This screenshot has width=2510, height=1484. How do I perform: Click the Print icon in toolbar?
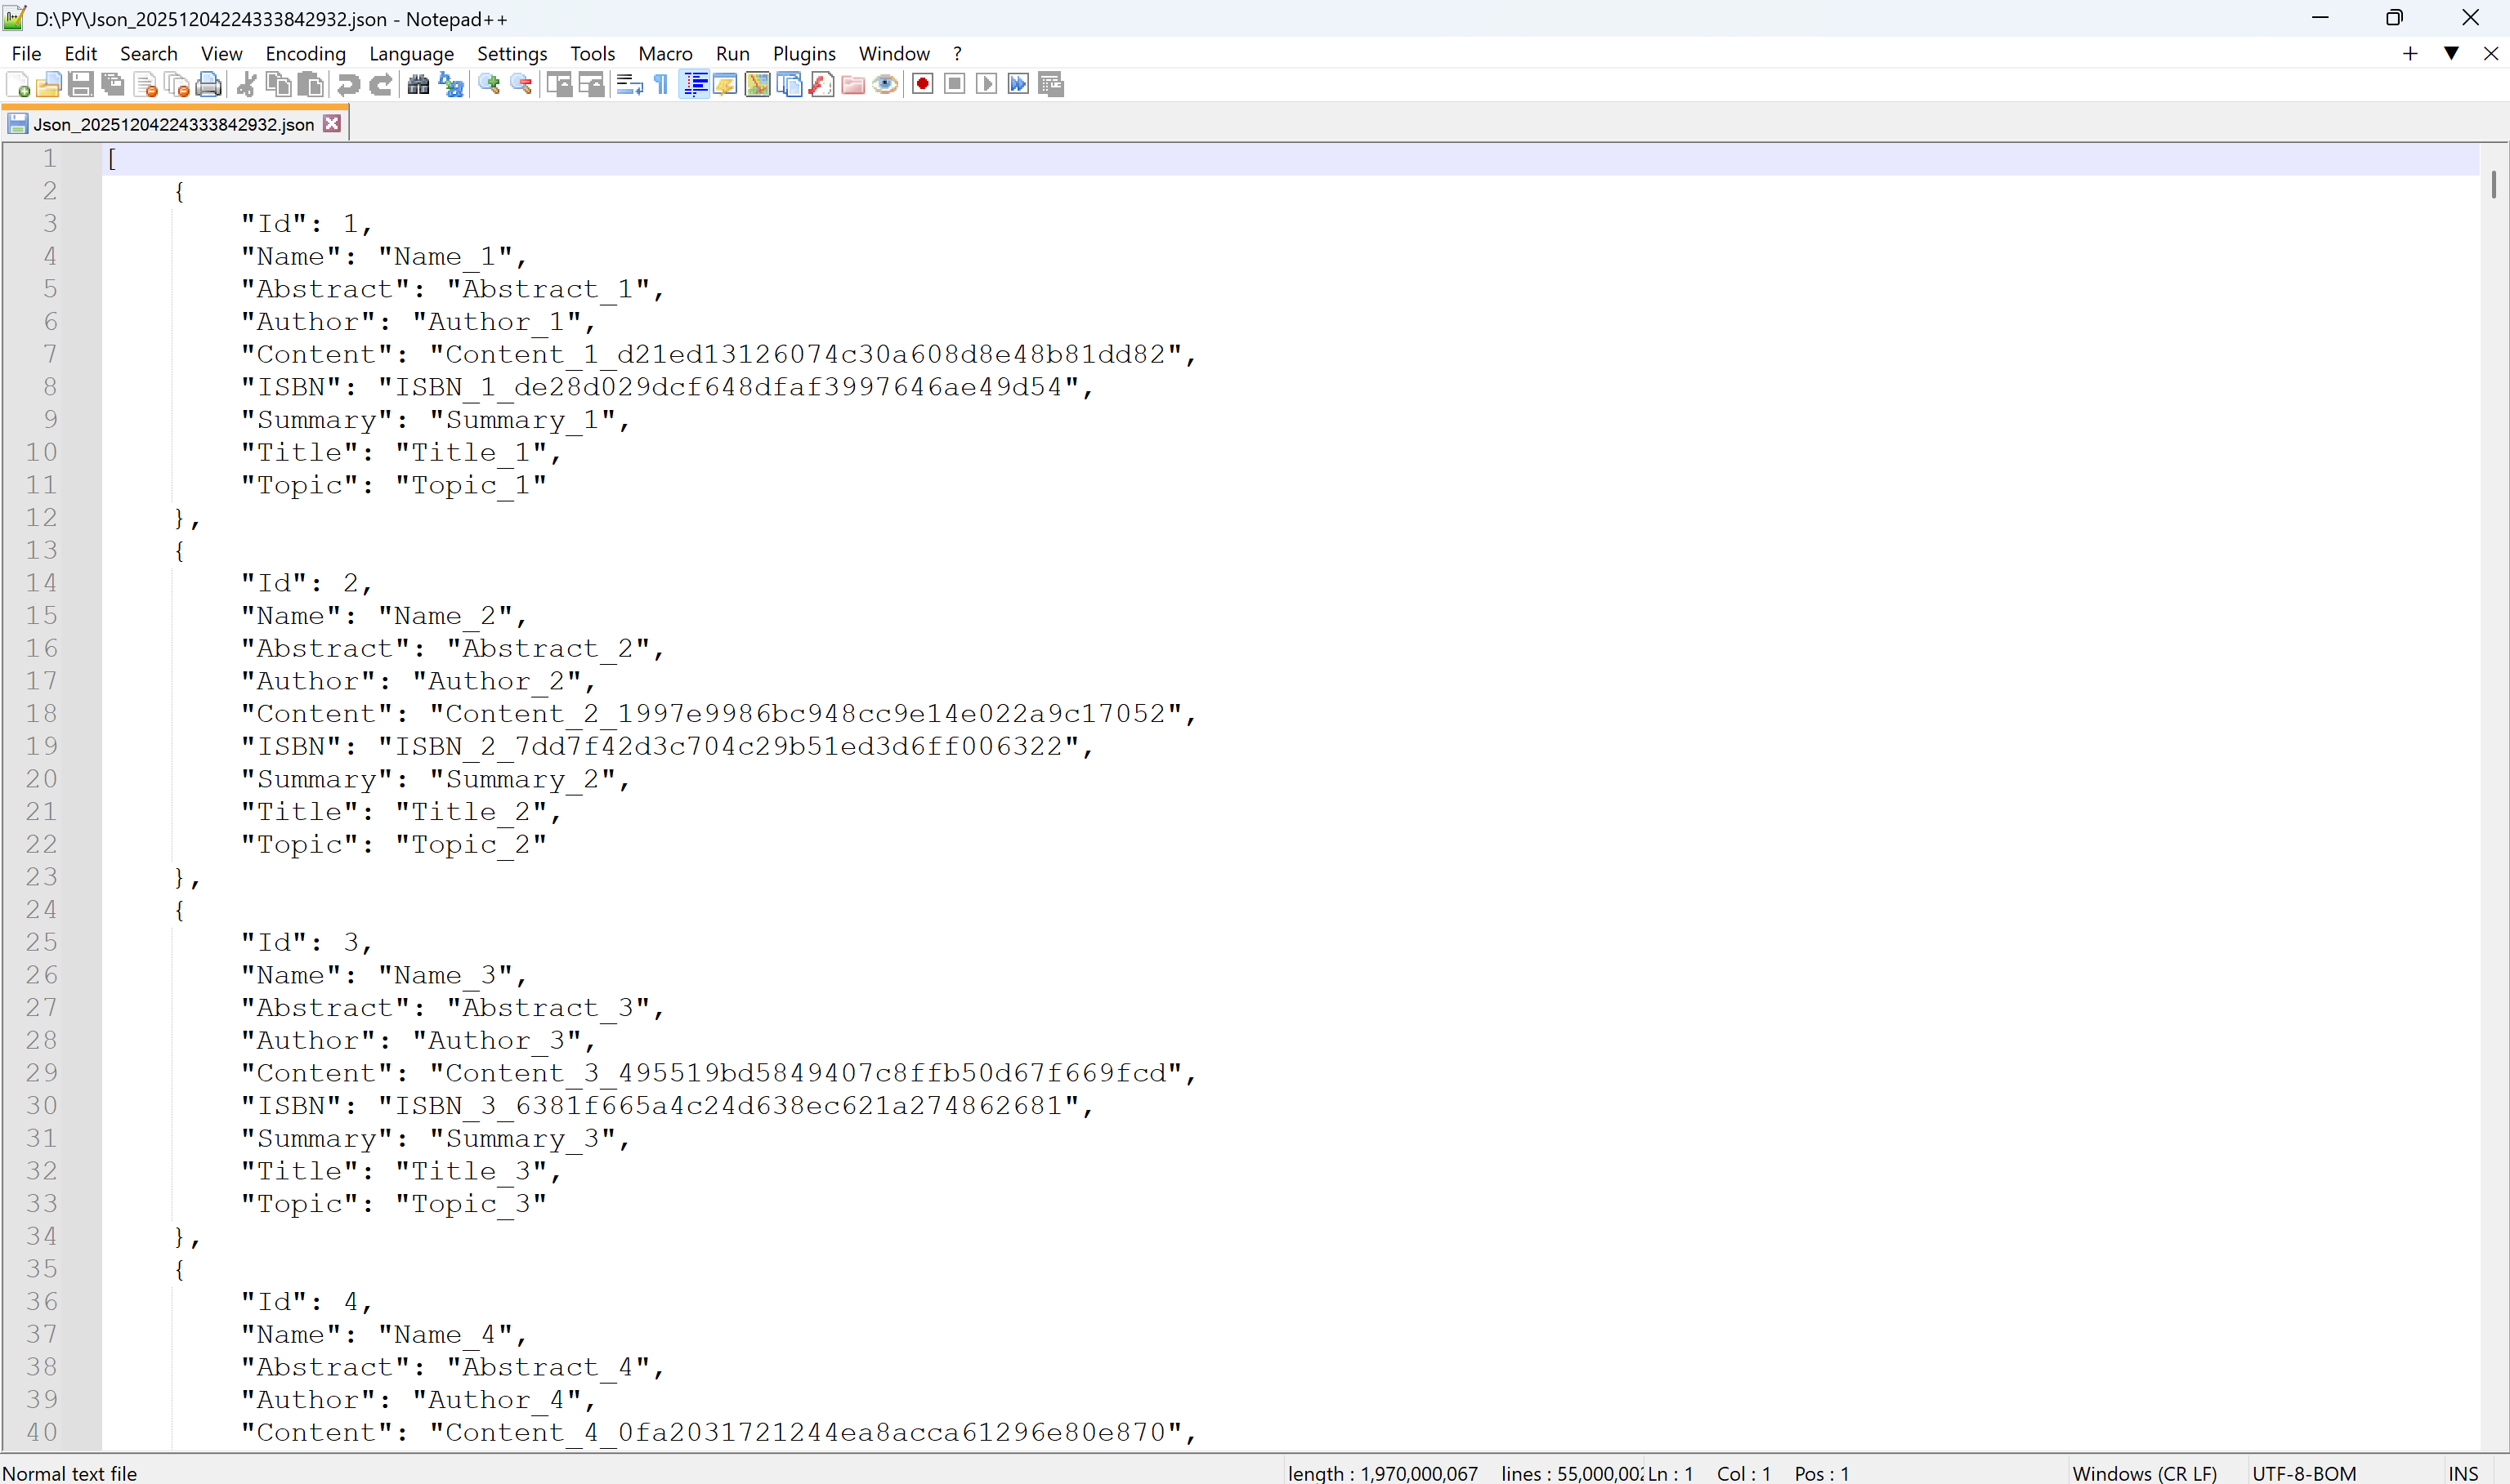coord(208,85)
